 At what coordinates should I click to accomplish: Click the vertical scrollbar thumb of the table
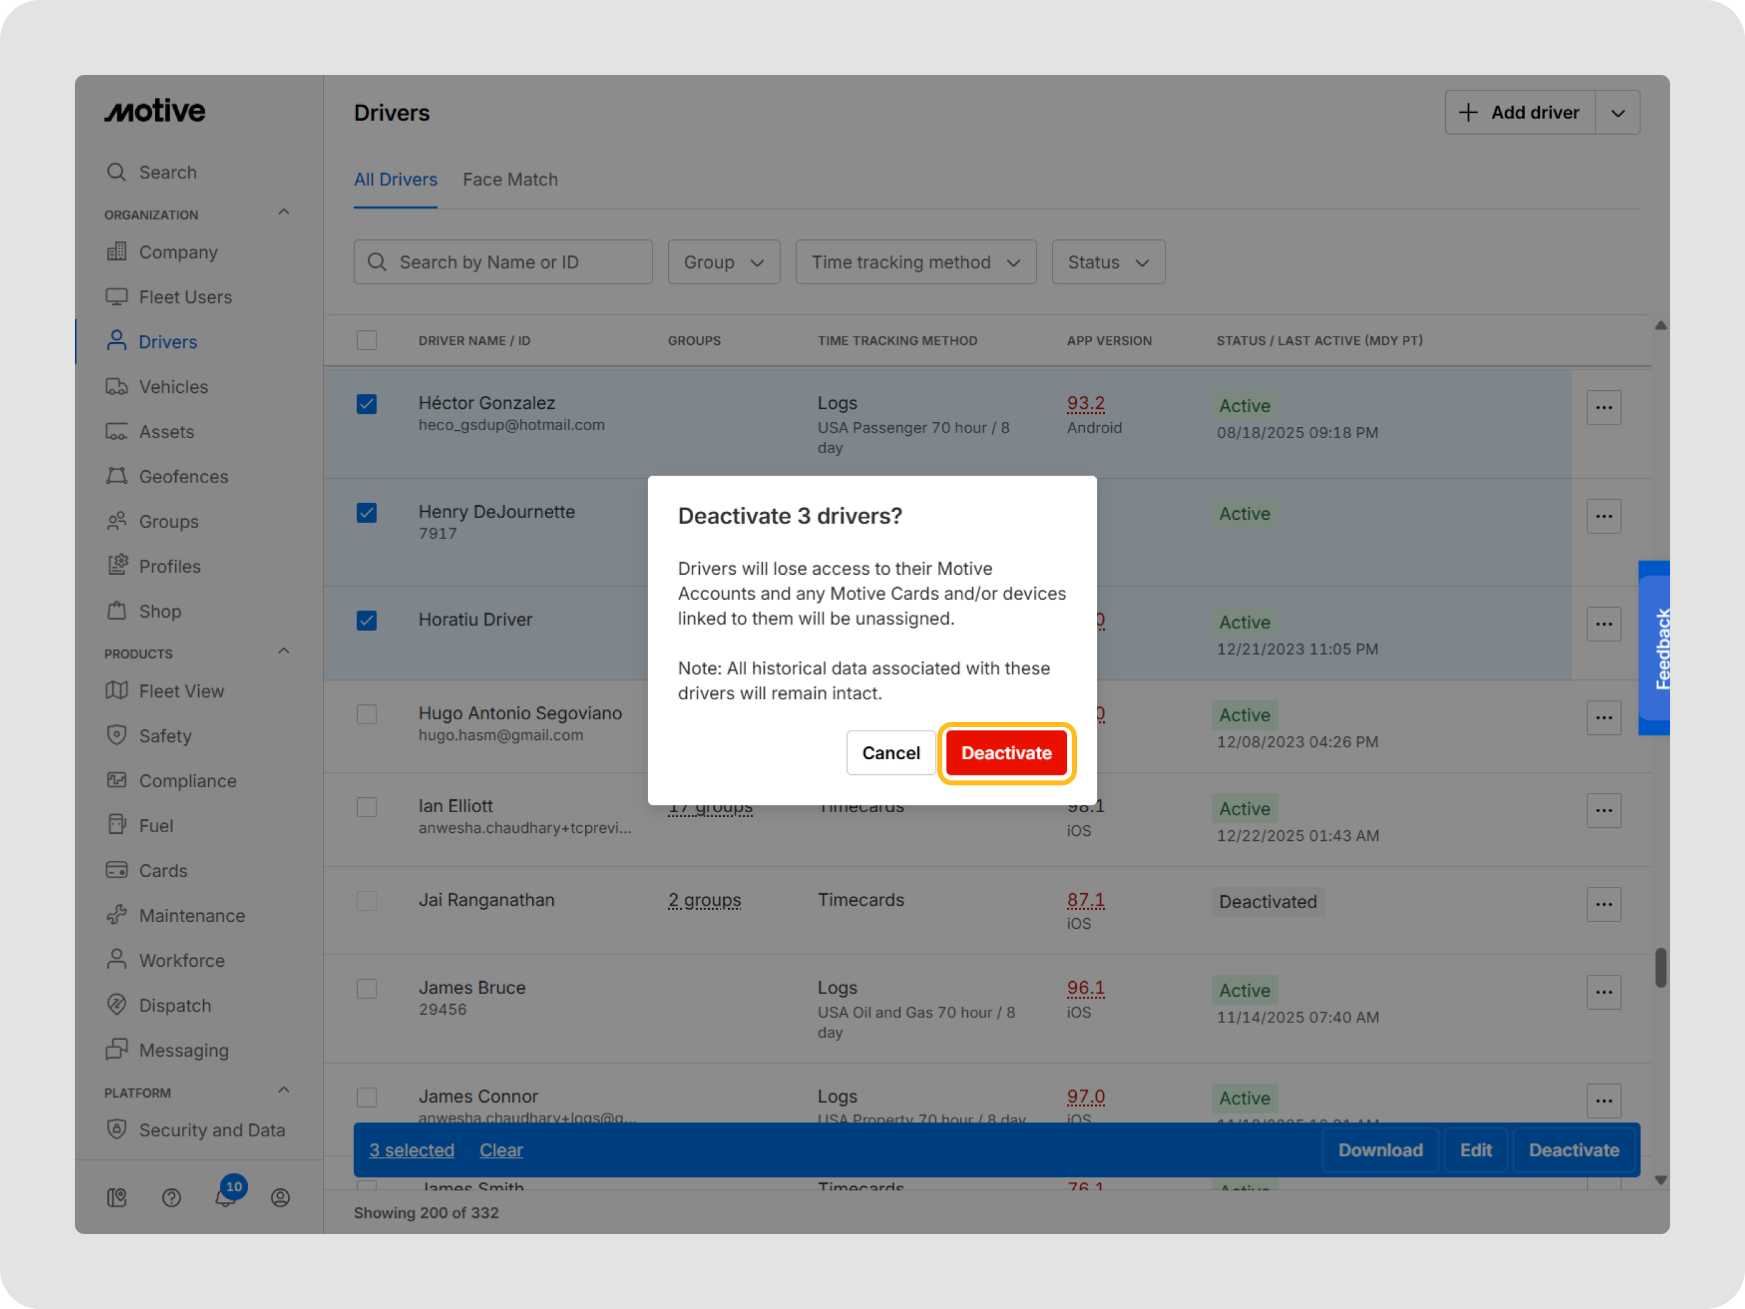coord(1661,967)
